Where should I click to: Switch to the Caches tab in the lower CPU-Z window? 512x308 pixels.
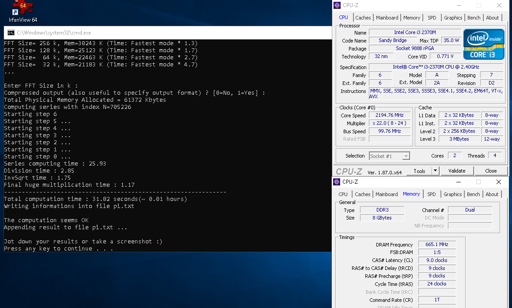(x=362, y=194)
